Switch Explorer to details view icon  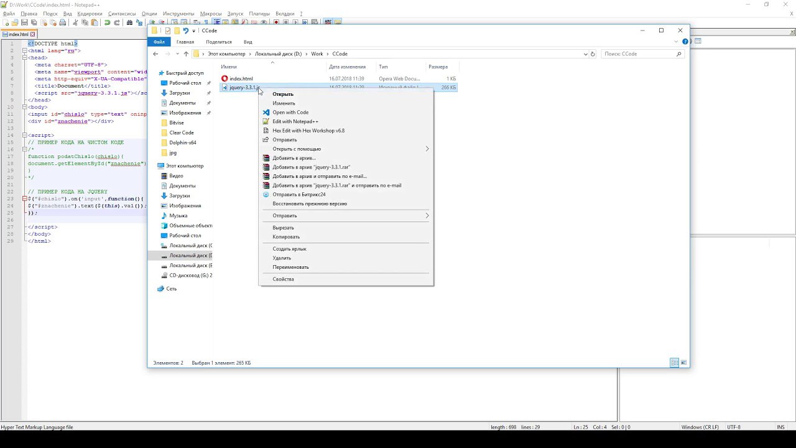pyautogui.click(x=674, y=363)
